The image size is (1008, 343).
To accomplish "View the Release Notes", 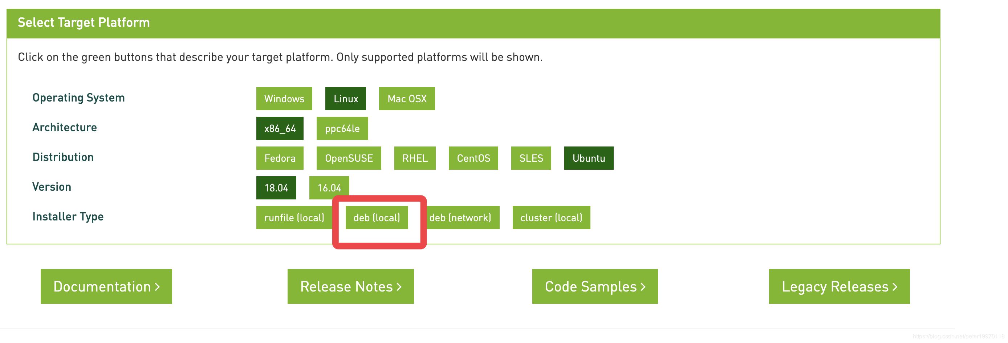I will point(351,286).
